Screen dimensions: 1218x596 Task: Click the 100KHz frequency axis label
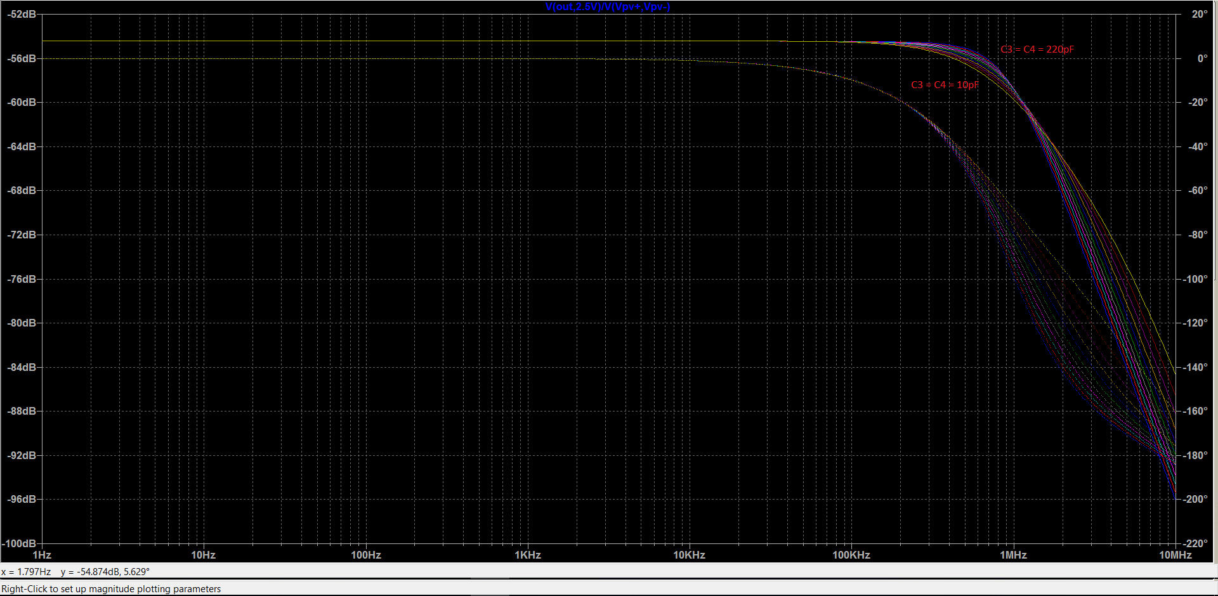pyautogui.click(x=851, y=555)
